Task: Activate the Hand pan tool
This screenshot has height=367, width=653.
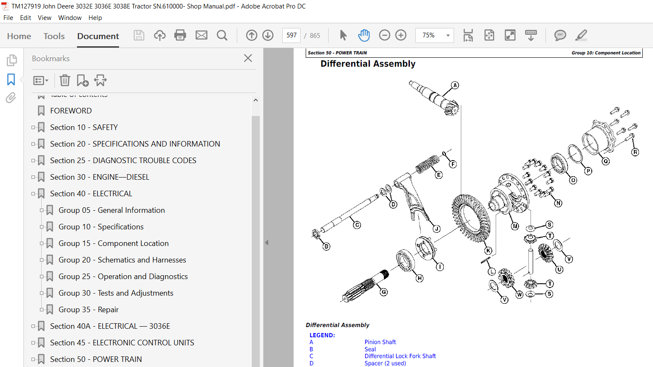Action: click(364, 35)
